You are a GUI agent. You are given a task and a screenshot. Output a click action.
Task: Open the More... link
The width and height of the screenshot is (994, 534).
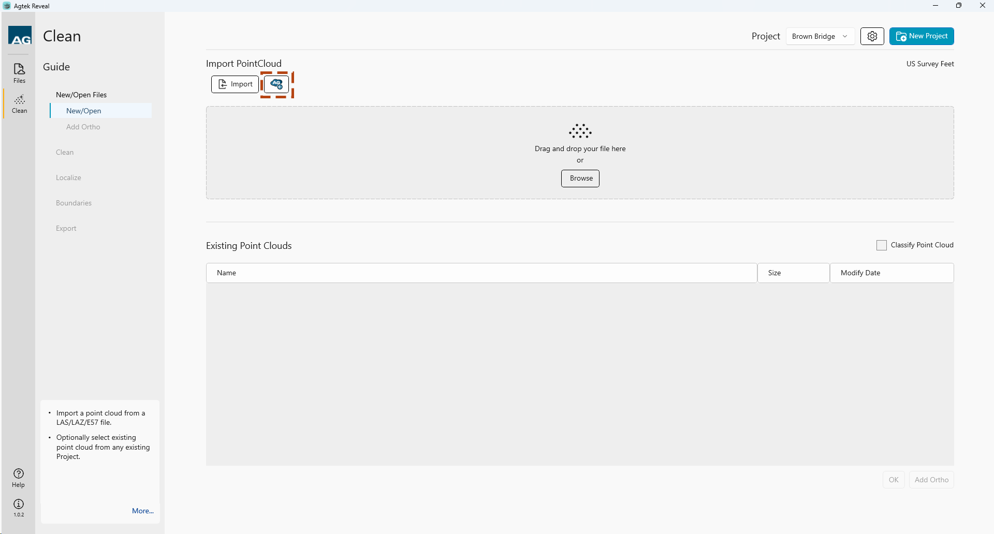point(143,511)
